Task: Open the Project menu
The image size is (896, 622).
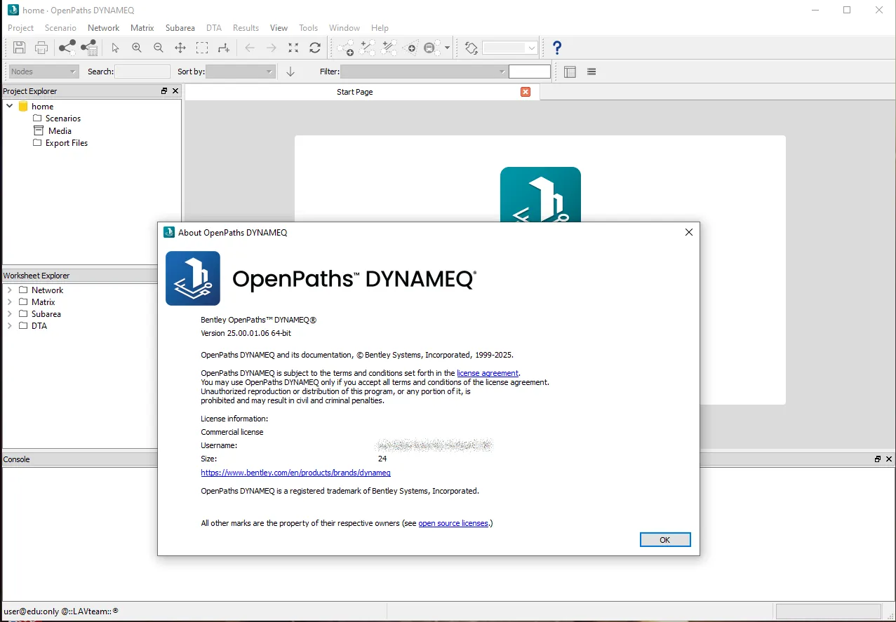Action: click(20, 28)
